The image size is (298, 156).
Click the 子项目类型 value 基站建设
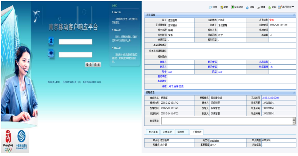[x=173, y=25]
